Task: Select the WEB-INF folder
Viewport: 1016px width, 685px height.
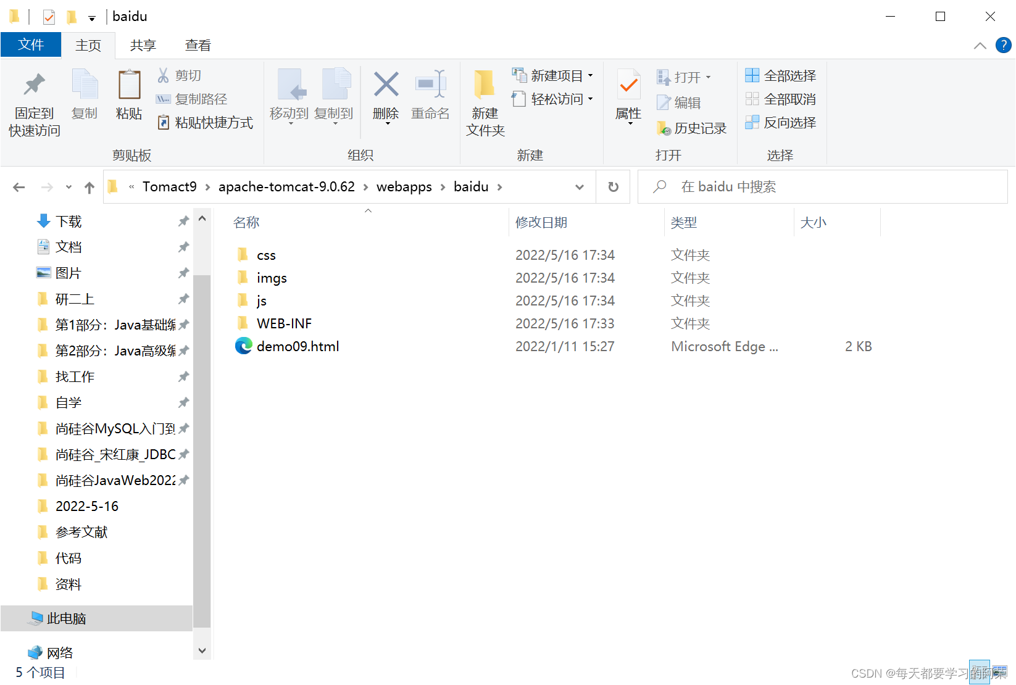Action: tap(284, 323)
